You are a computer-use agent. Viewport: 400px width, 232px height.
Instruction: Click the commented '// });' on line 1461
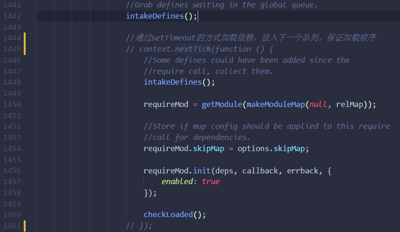139,225
